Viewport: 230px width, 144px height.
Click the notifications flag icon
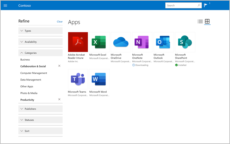pyautogui.click(x=205, y=5)
